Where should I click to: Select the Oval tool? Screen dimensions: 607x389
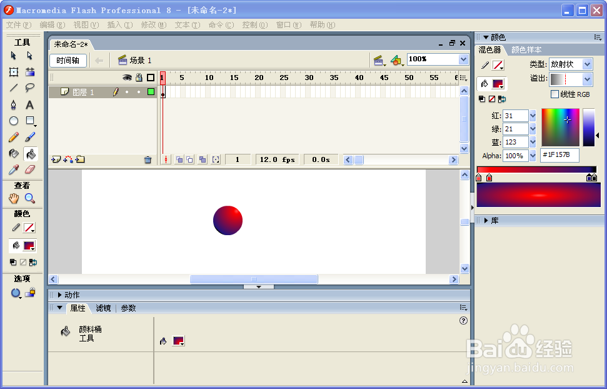[14, 121]
